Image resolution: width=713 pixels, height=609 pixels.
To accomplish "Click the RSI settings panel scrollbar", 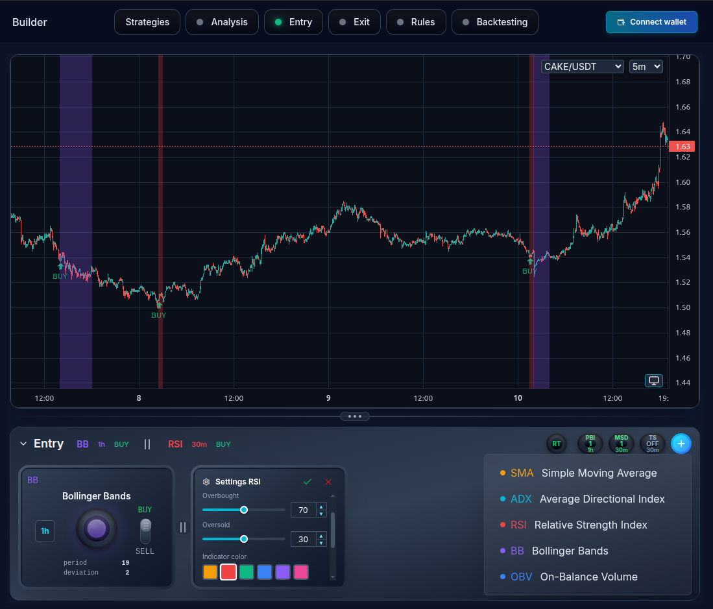I will (x=333, y=530).
